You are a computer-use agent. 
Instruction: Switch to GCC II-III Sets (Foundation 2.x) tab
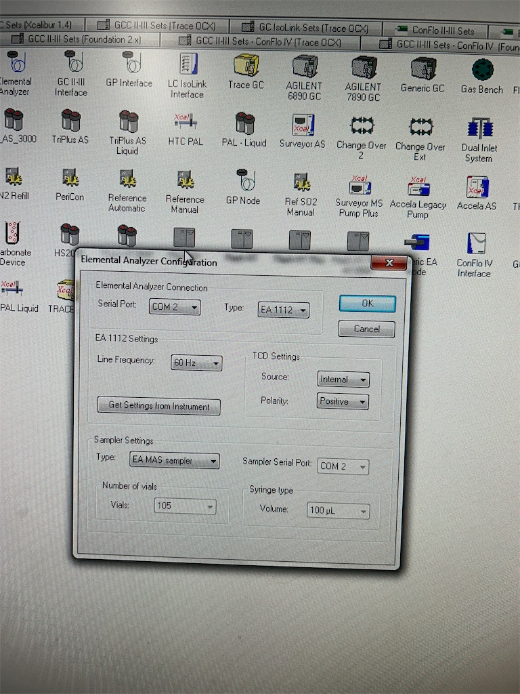coord(80,39)
